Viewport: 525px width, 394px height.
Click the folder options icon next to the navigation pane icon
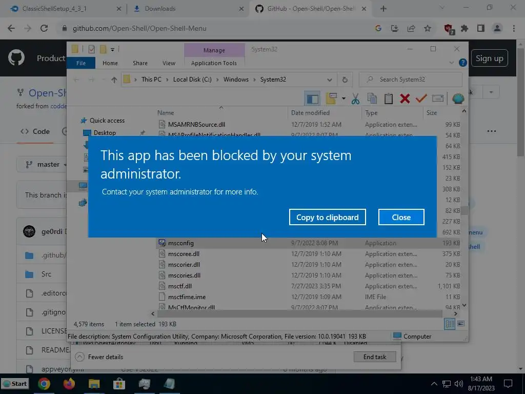(331, 98)
